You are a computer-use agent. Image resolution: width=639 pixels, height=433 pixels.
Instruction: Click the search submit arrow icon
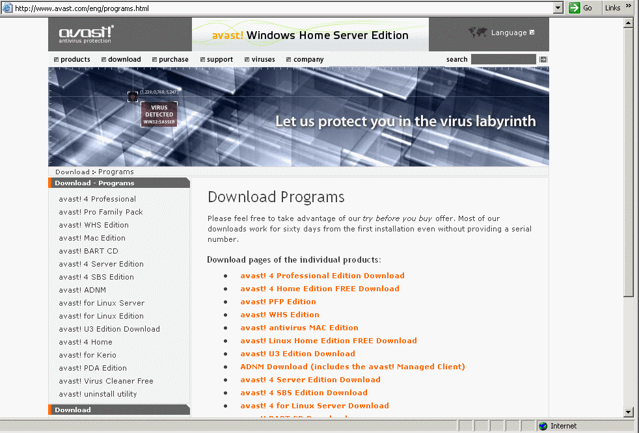tap(543, 59)
